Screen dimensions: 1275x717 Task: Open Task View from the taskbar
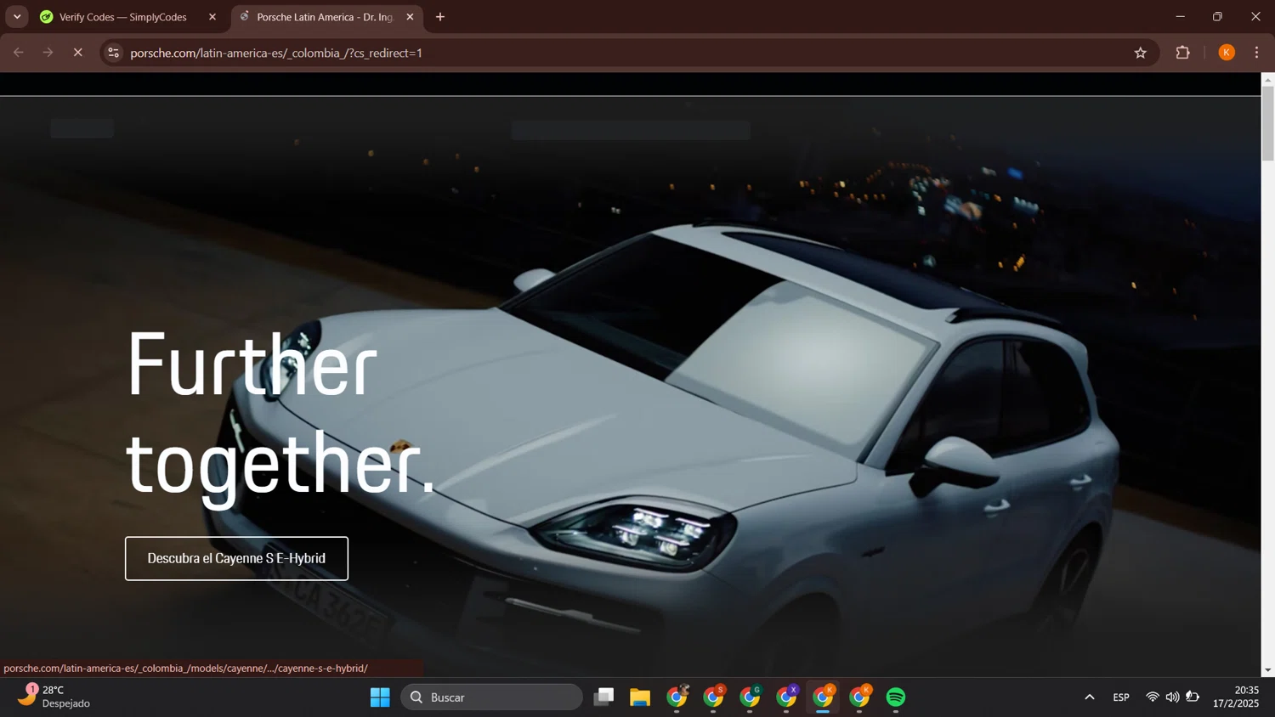coord(603,697)
